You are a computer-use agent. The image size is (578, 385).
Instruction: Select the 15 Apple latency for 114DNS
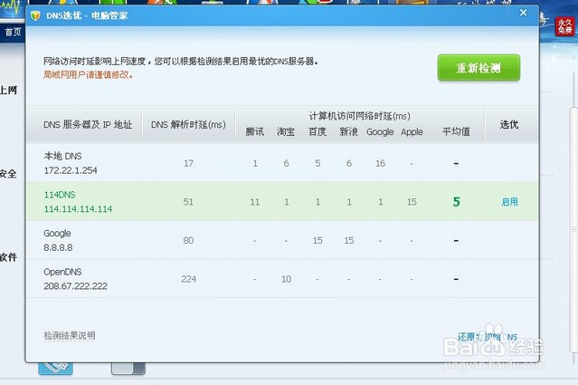pyautogui.click(x=412, y=202)
